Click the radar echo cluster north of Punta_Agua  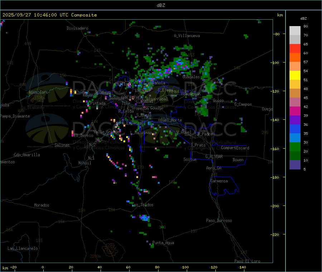145,218
